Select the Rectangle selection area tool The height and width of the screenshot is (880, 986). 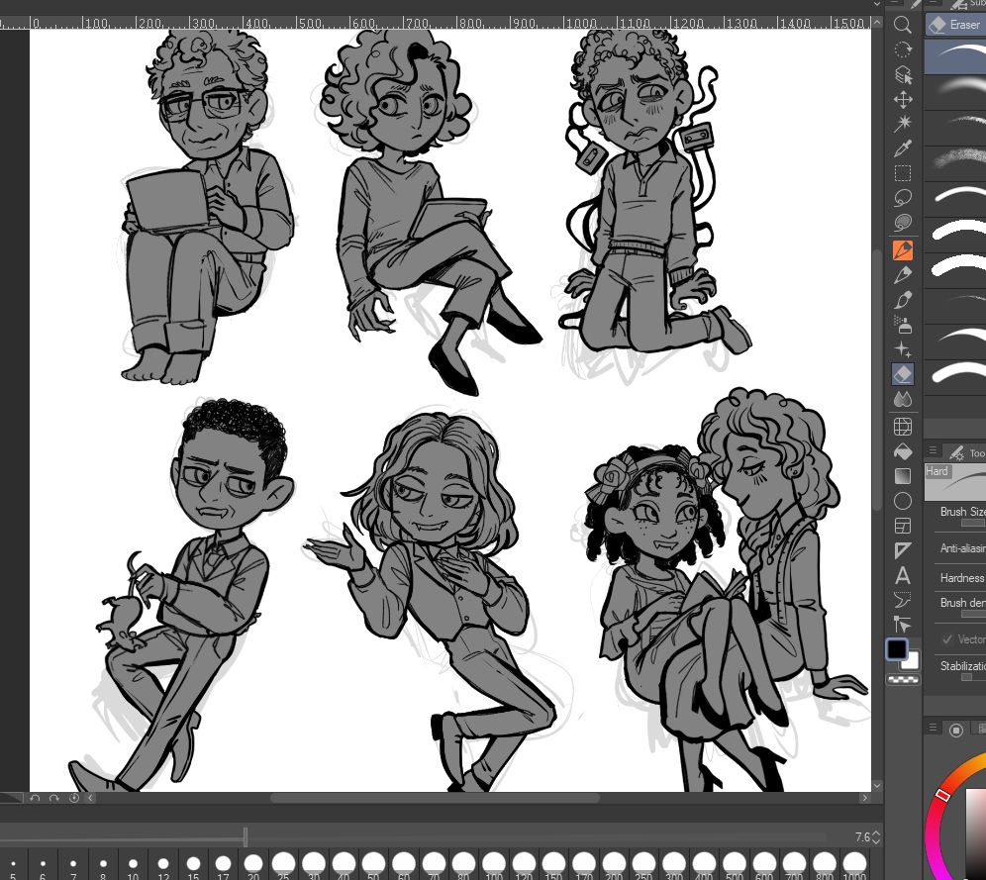[903, 173]
